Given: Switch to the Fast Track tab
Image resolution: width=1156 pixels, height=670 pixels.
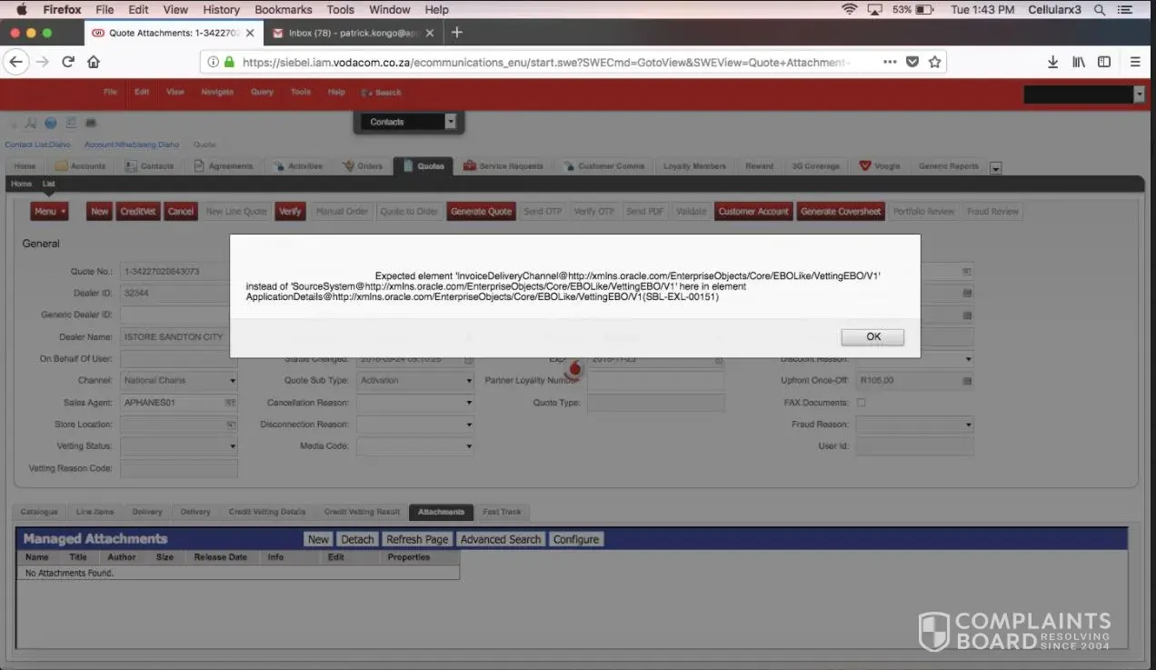Looking at the screenshot, I should tap(503, 512).
